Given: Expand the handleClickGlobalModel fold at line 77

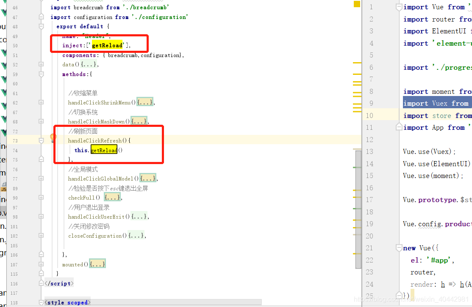Looking at the screenshot, I should click(x=41, y=178).
